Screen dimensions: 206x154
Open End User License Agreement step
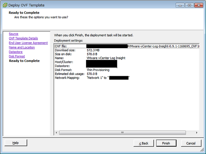click(28, 43)
